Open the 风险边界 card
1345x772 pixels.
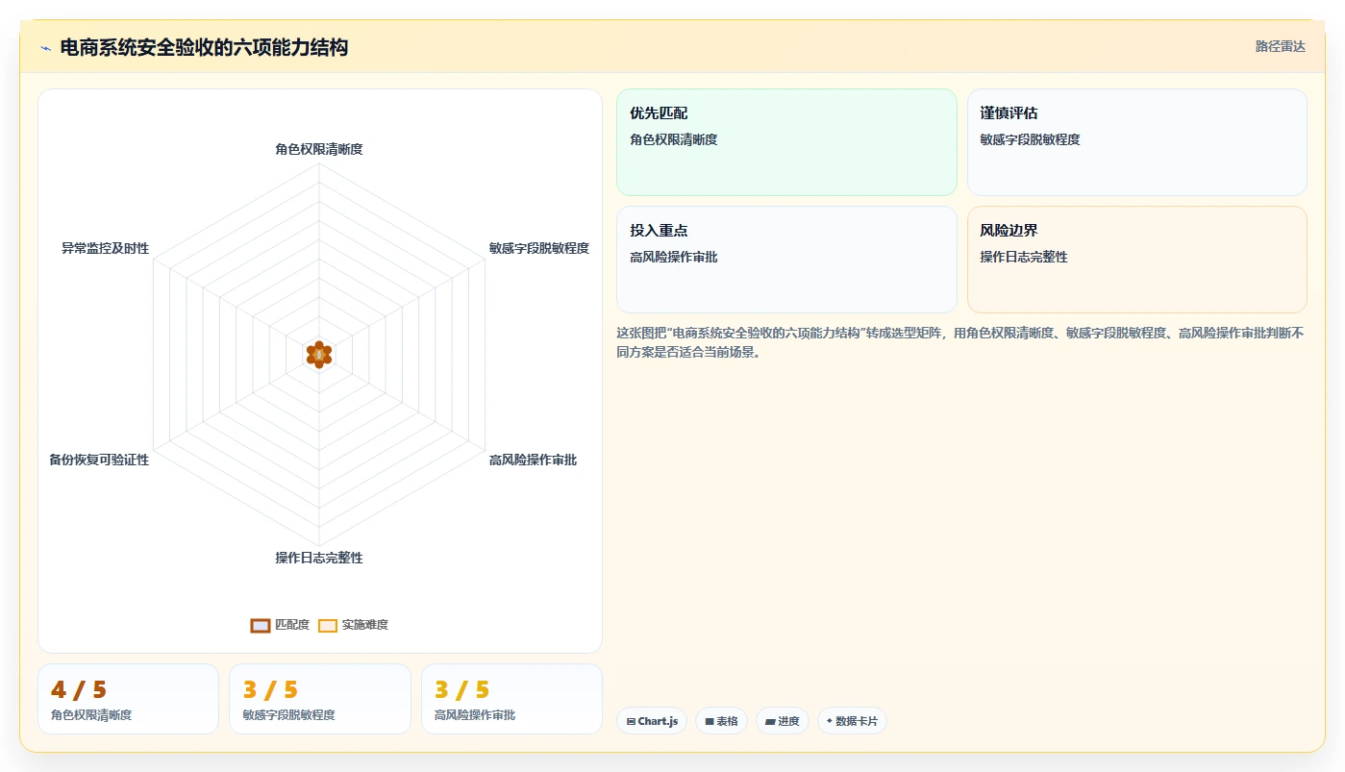point(1136,260)
